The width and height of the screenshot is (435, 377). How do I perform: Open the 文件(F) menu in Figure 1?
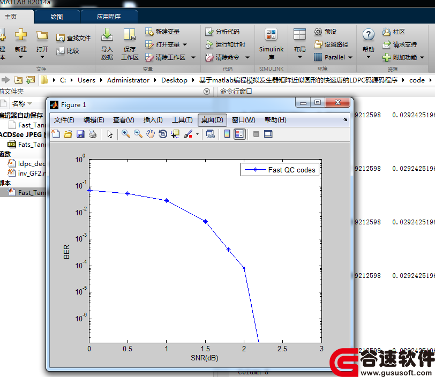coord(64,120)
